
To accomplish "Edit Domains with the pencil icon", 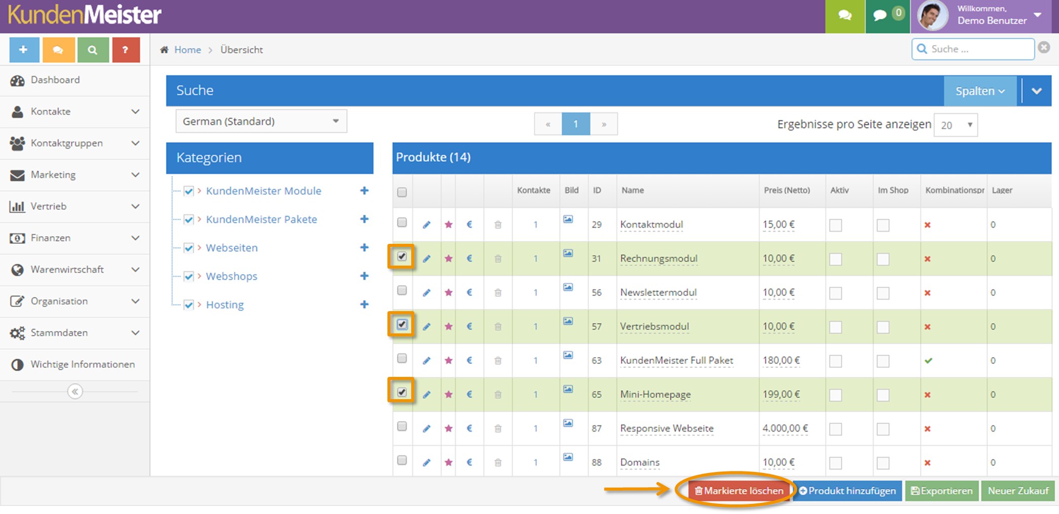I will pos(427,462).
